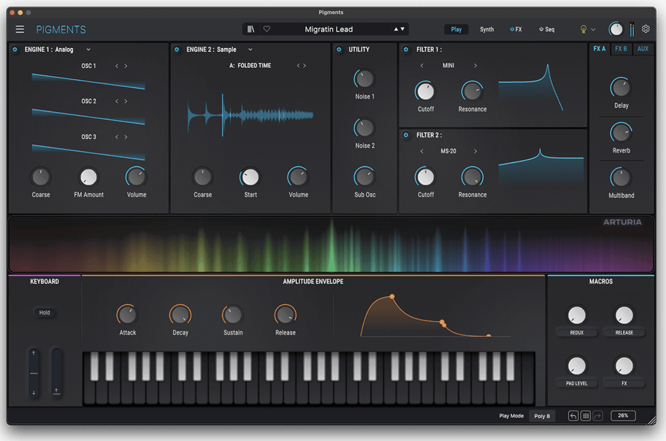Click the envelope peak breakpoint

click(392, 296)
